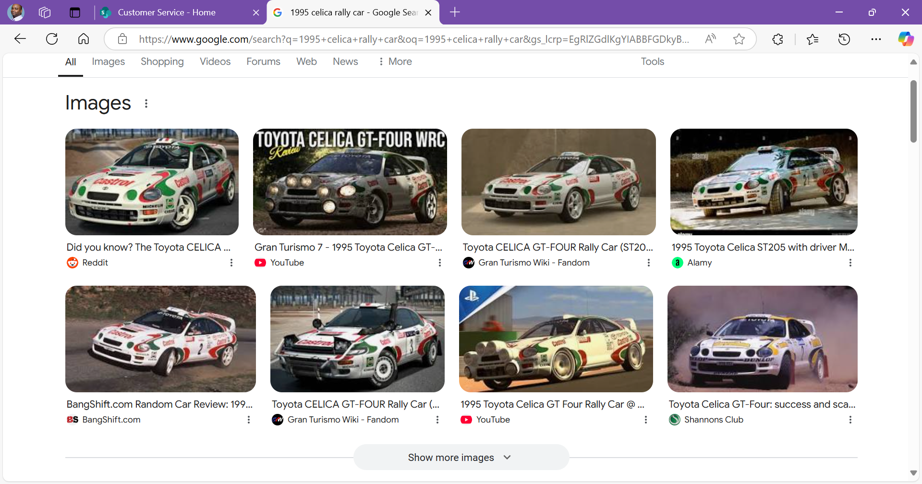Go to the browser home page
The height and width of the screenshot is (484, 922).
pos(84,39)
